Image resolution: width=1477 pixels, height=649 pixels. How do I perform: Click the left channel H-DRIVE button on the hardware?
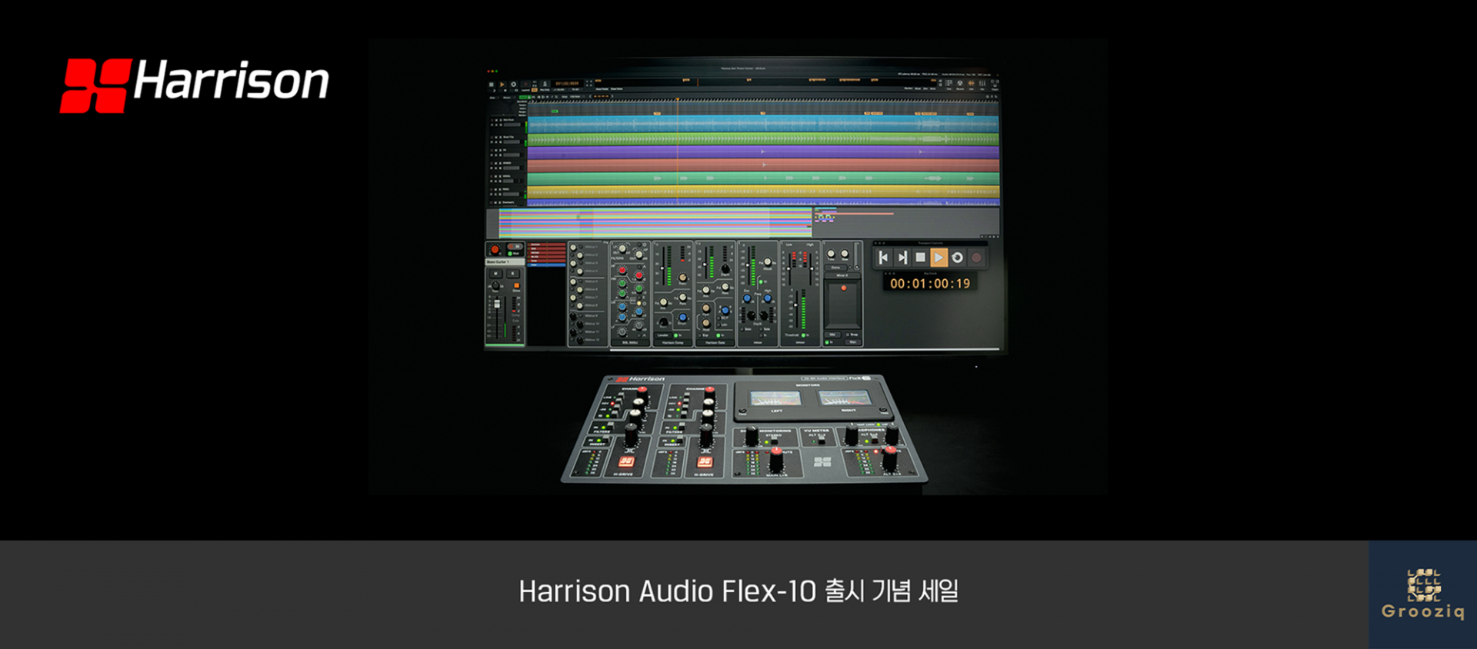(626, 461)
